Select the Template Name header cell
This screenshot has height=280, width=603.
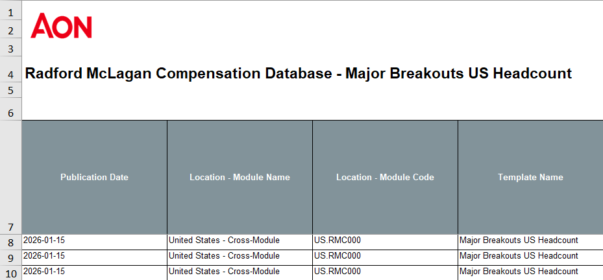tap(530, 177)
